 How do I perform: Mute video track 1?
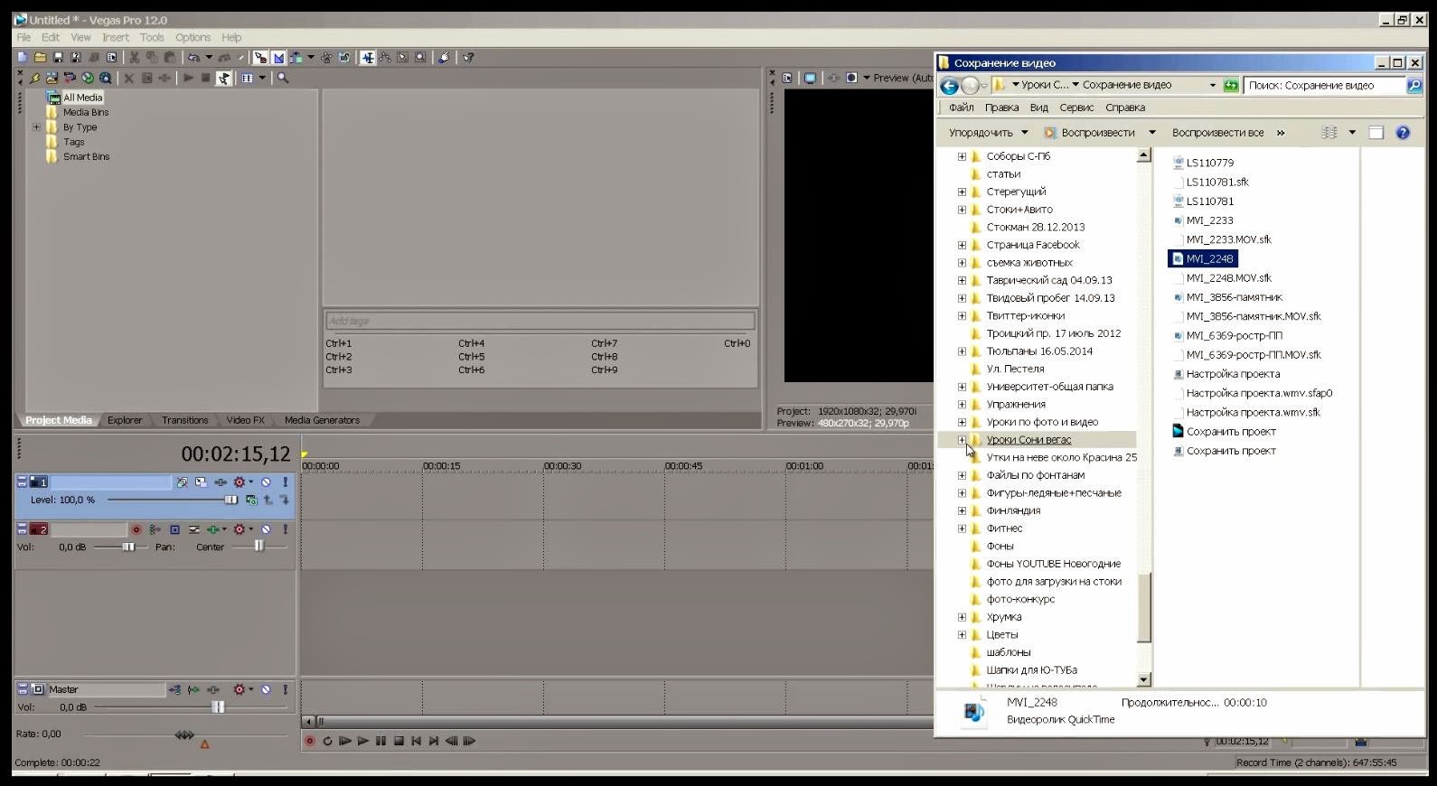pyautogui.click(x=266, y=482)
